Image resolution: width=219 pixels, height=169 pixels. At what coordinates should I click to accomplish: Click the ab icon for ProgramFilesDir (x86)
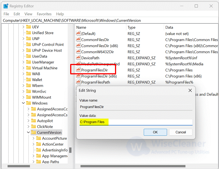(78, 76)
